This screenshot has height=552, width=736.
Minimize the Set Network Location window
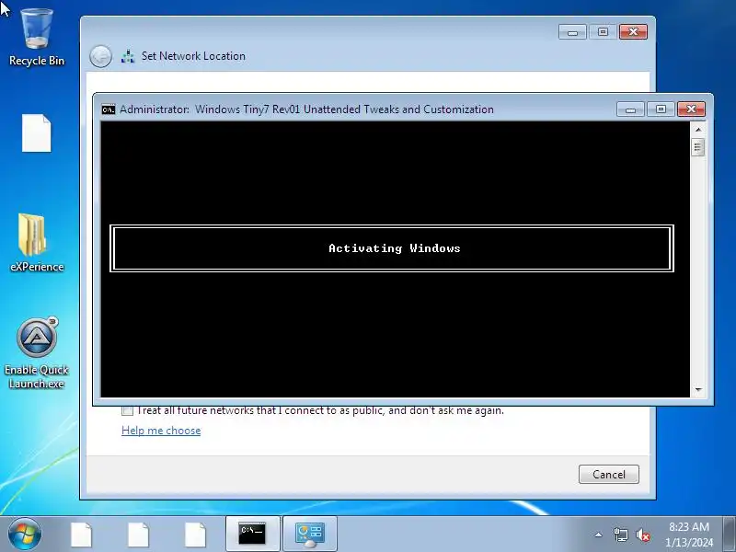pos(572,32)
